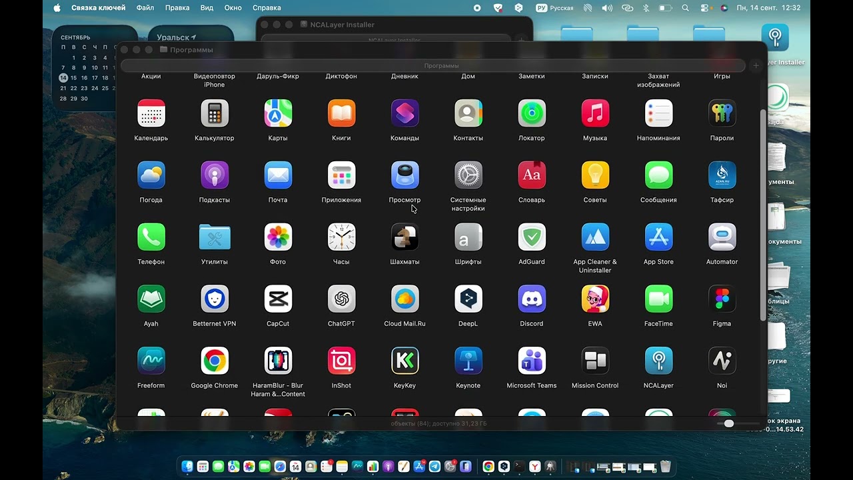Screen dimensions: 853x480
Task: Open the Подкасты app
Action: [x=215, y=175]
